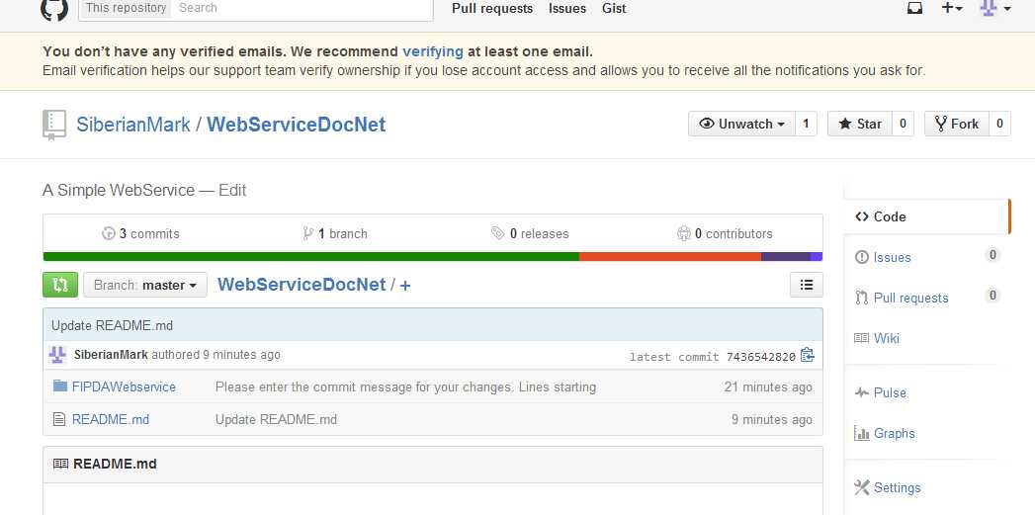Click the stargazers count 0
The image size is (1035, 515).
coord(903,124)
